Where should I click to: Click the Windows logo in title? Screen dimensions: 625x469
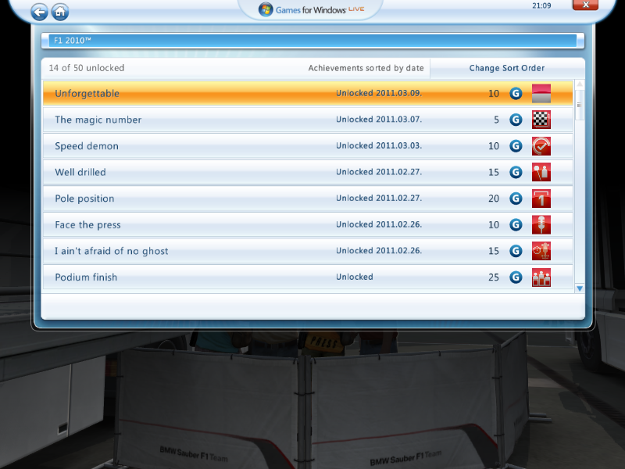click(x=266, y=9)
